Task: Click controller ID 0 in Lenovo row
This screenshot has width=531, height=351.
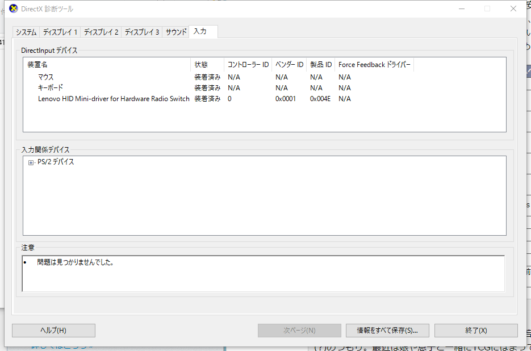Action: pyautogui.click(x=229, y=99)
